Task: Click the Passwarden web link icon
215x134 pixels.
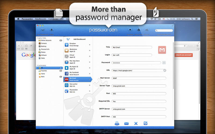Action: click(67, 91)
